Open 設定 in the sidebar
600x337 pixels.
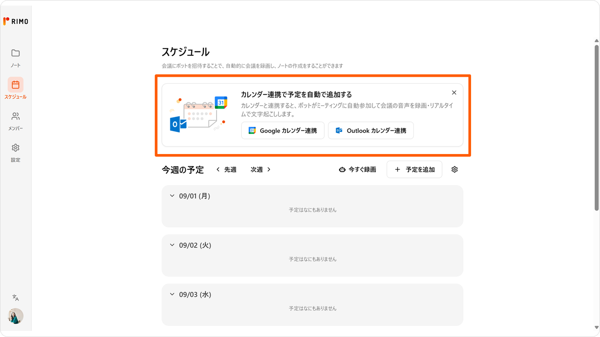point(15,153)
